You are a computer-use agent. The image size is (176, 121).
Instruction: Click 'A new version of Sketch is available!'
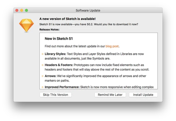[x=68, y=19]
